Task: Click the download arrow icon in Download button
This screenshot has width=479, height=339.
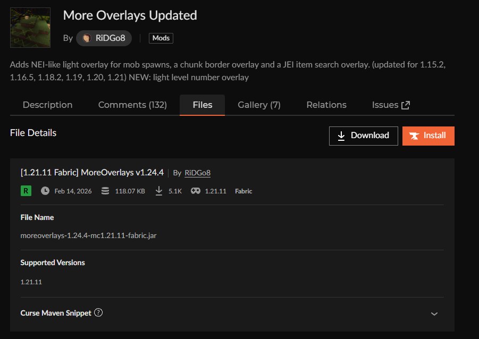Action: (341, 135)
